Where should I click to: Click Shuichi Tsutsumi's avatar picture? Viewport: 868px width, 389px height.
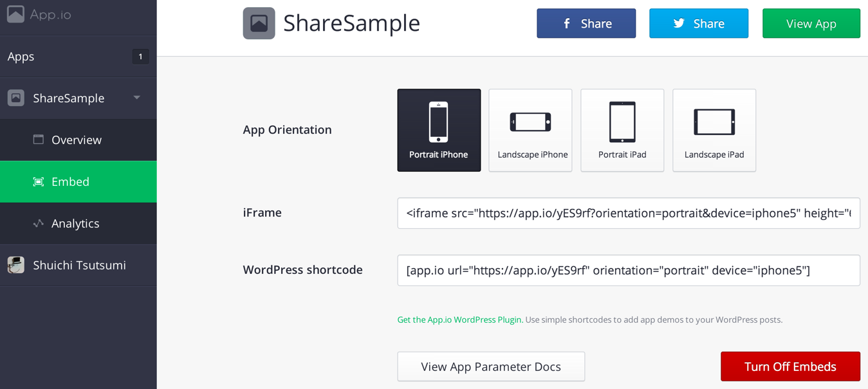click(16, 265)
